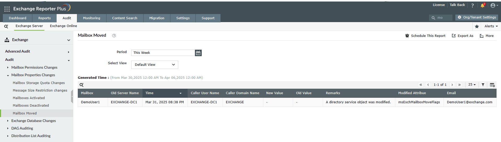This screenshot has height=142, width=501.
Task: Go to next page of results
Action: point(452,85)
